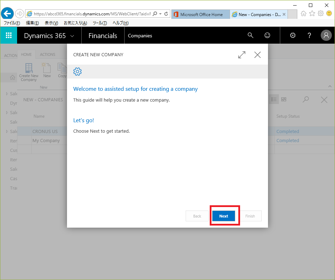Open Favorites with the star icon
The height and width of the screenshot is (280, 335).
(x=312, y=14)
